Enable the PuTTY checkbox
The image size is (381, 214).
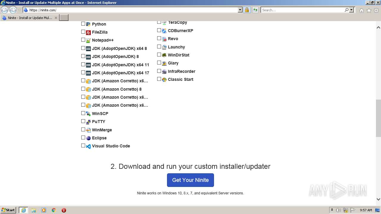83,121
